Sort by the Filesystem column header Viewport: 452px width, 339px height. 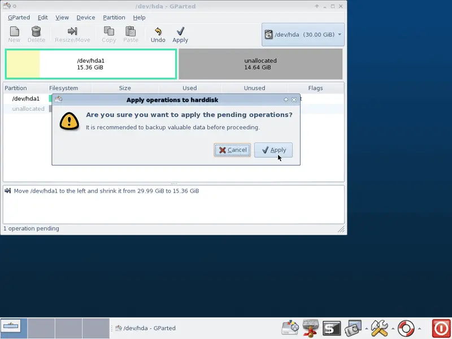click(69, 88)
